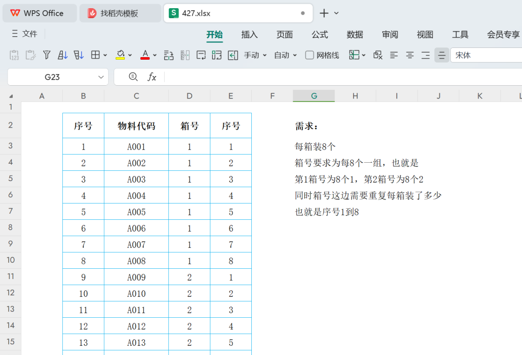Select row 10 header
Image resolution: width=522 pixels, height=355 pixels.
11,260
